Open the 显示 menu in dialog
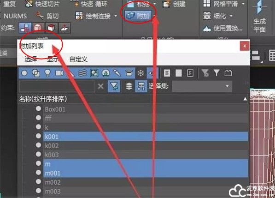Screen dimensions: 275x198 [53, 59]
